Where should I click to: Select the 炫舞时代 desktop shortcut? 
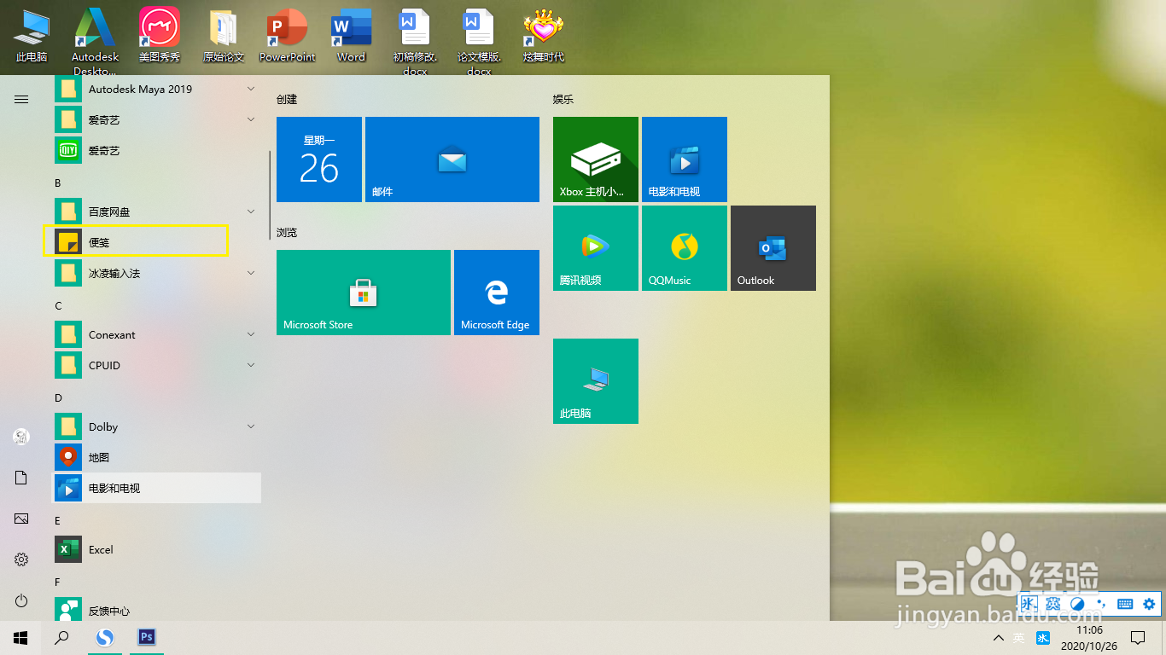click(544, 36)
